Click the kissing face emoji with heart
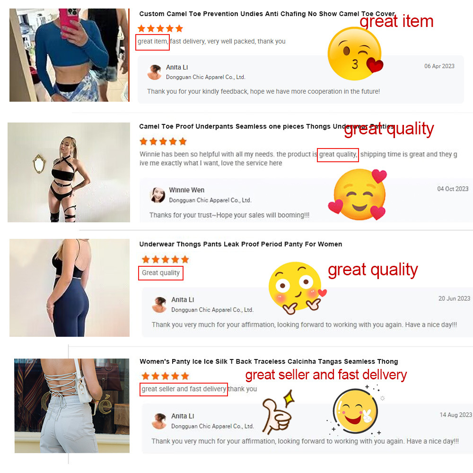 [355, 54]
